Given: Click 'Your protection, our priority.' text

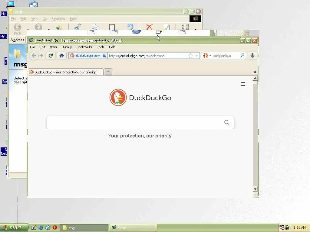Looking at the screenshot, I should click(140, 136).
